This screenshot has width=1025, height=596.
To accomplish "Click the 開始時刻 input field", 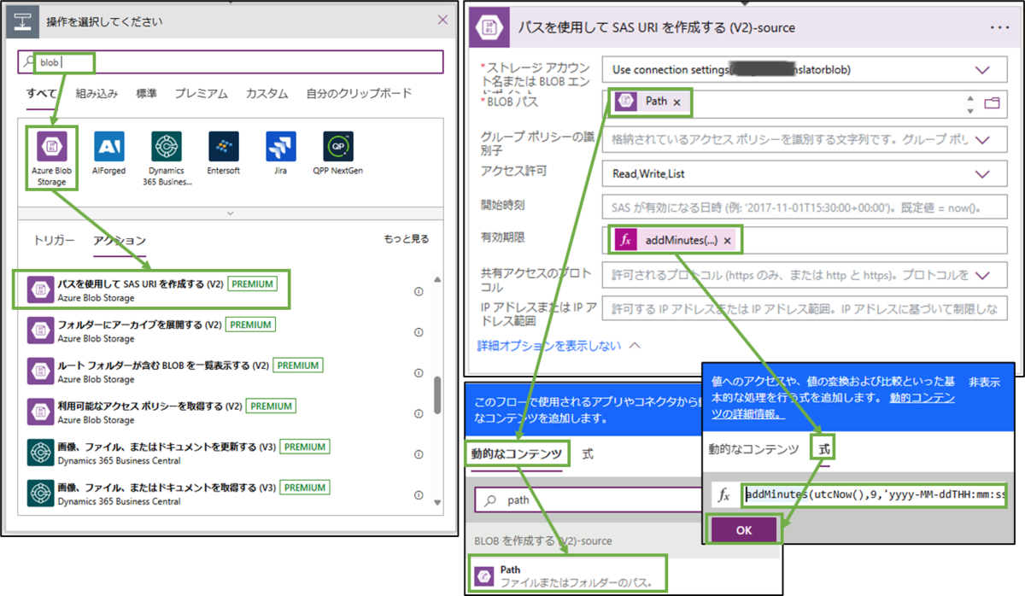I will coord(805,207).
